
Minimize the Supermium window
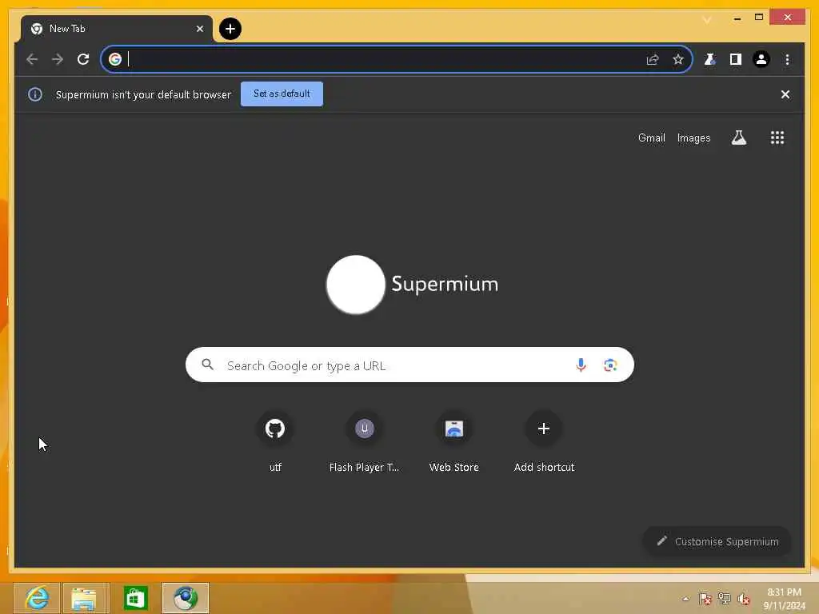pos(737,18)
